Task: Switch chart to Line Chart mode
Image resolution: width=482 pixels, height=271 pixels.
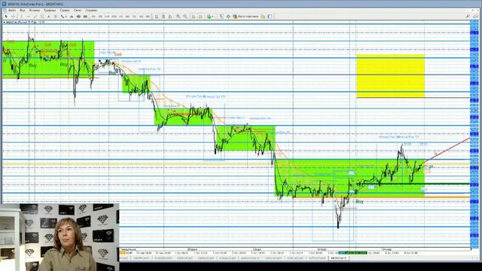Action: [170, 17]
